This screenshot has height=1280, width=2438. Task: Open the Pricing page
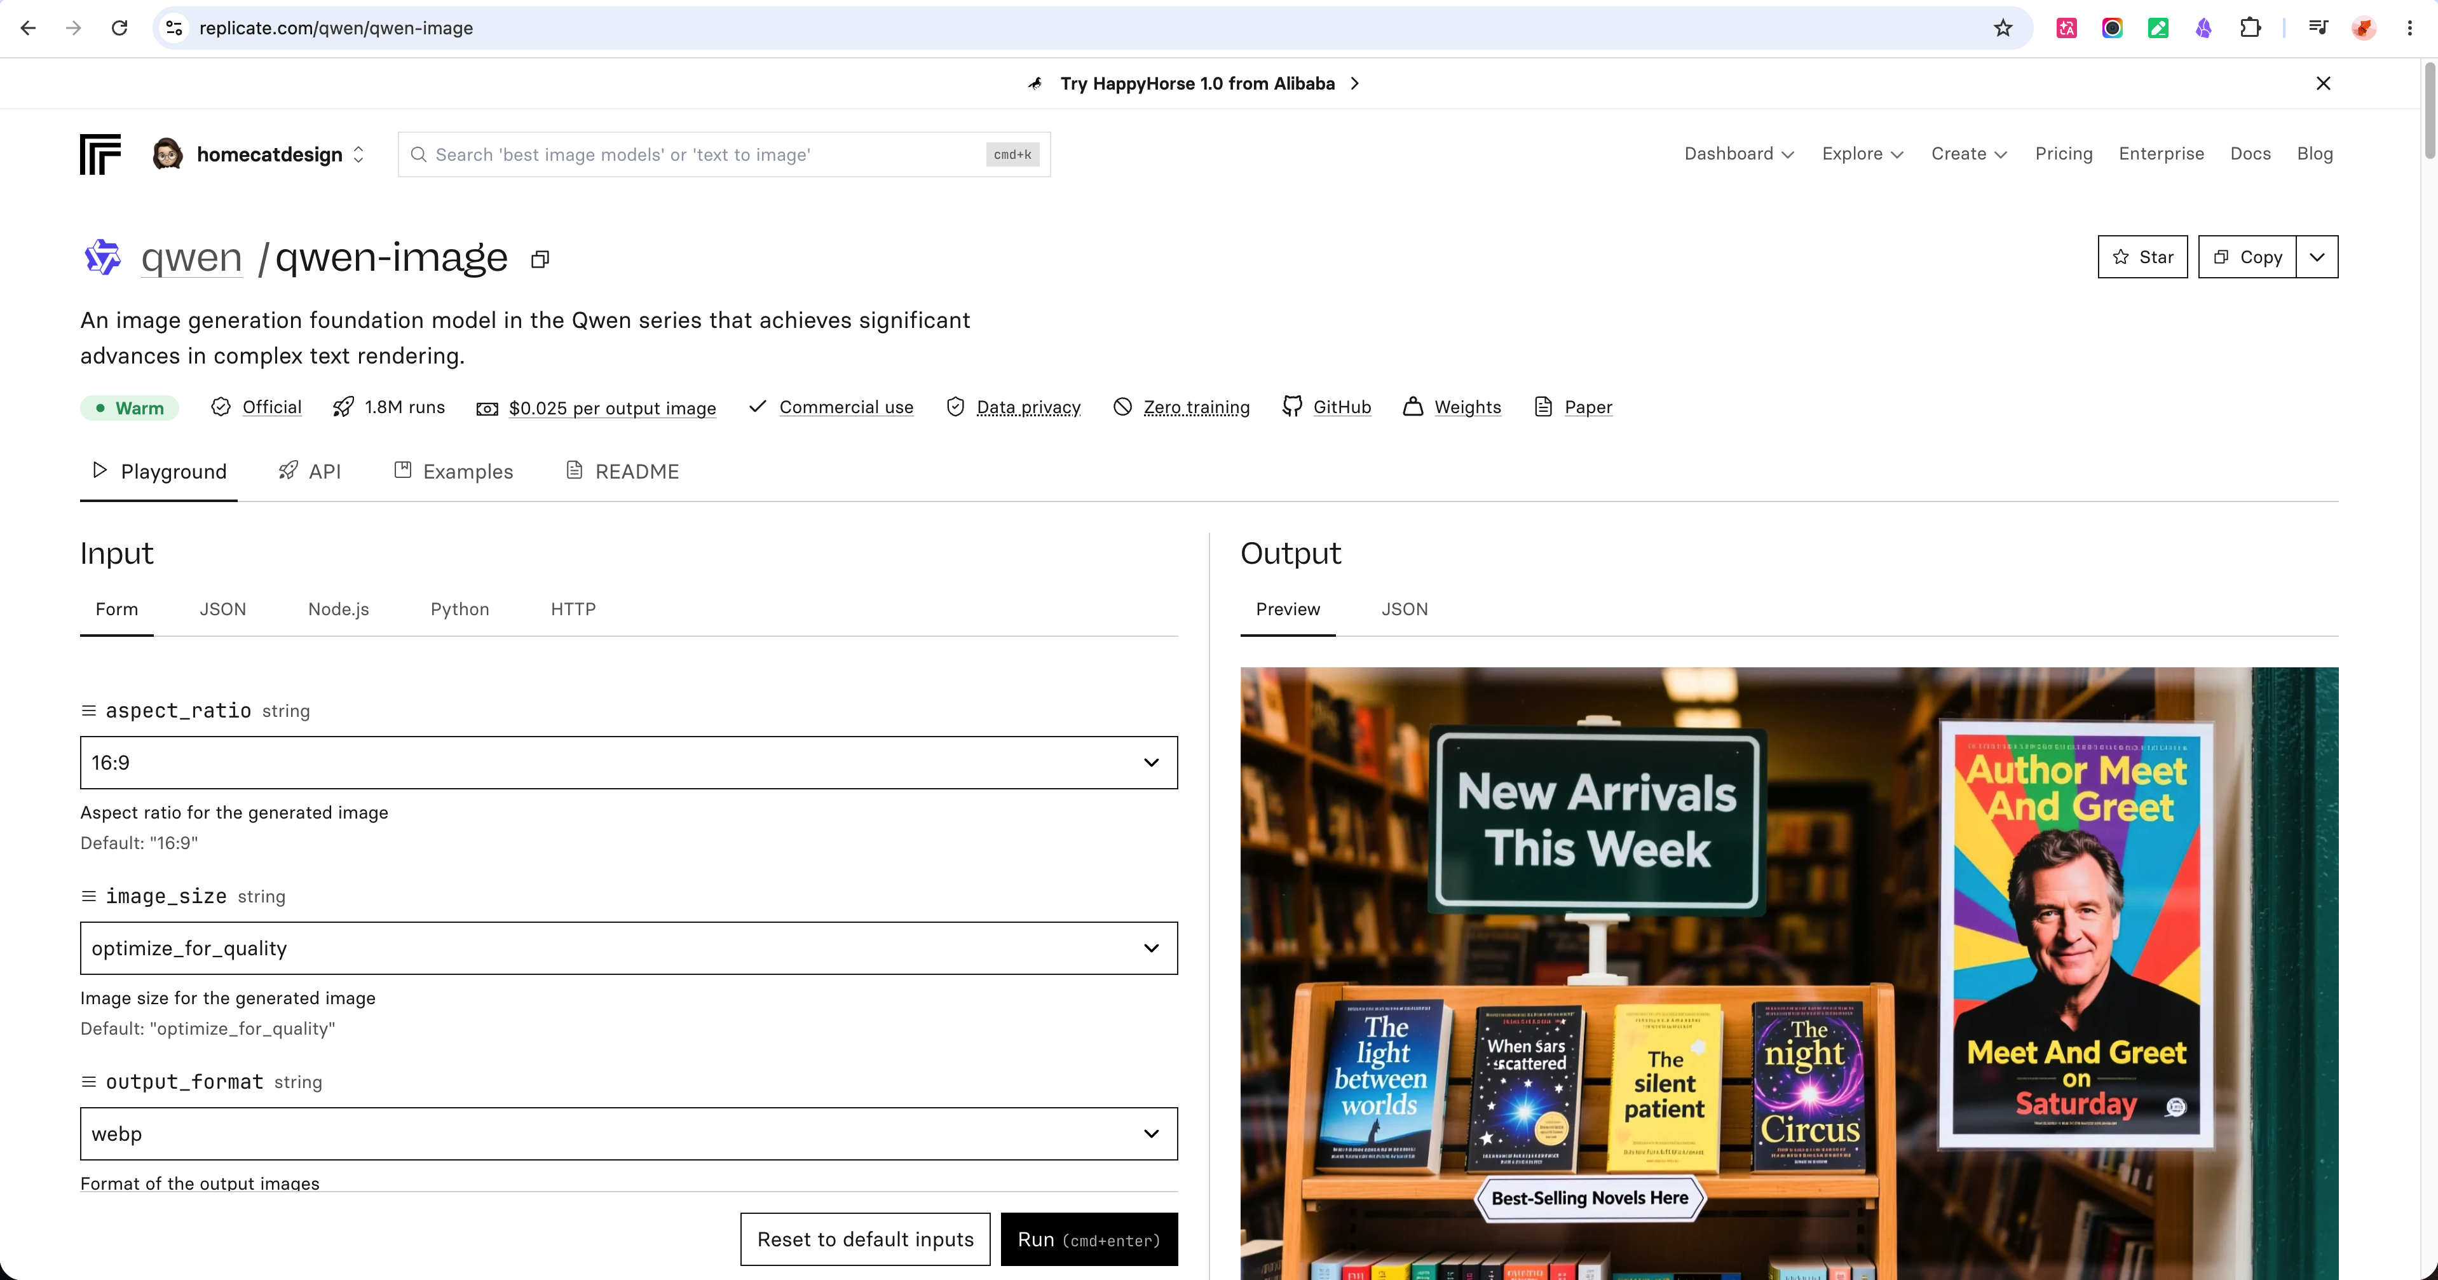click(2063, 153)
